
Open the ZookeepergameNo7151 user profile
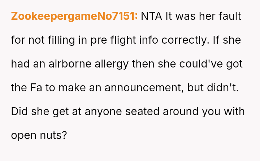(74, 16)
